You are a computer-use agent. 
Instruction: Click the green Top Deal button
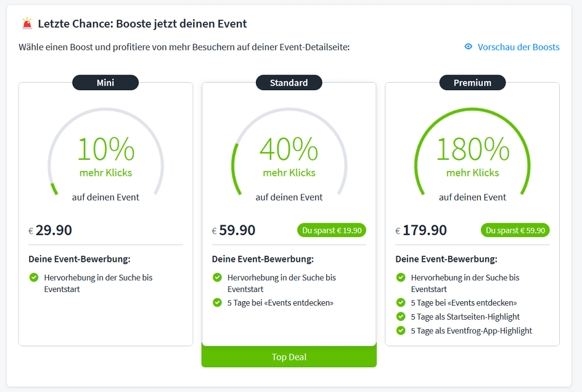click(289, 357)
